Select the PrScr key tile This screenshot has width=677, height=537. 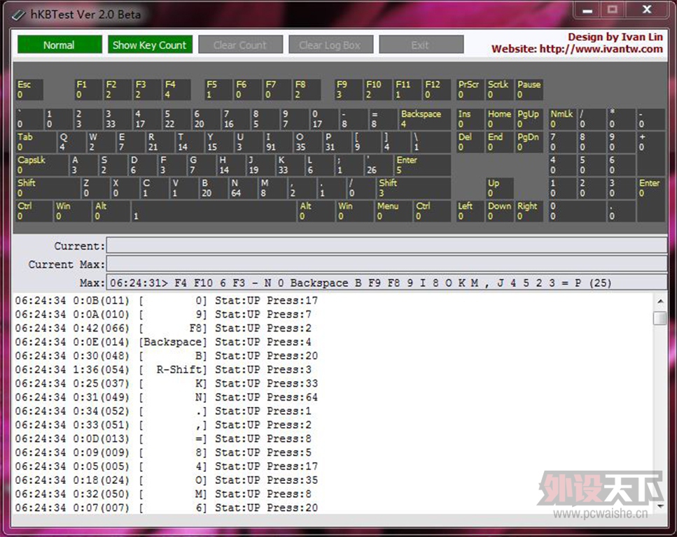tap(470, 89)
